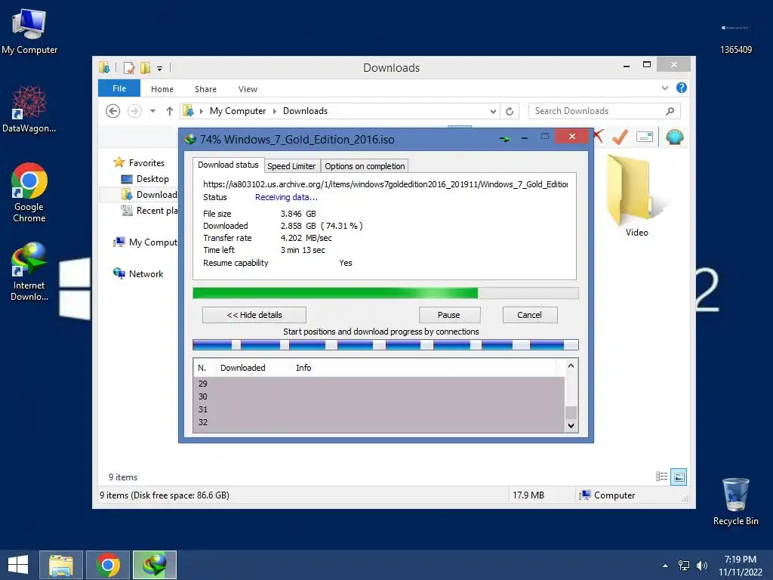
Task: Click the label card toolbar icon
Action: (645, 137)
